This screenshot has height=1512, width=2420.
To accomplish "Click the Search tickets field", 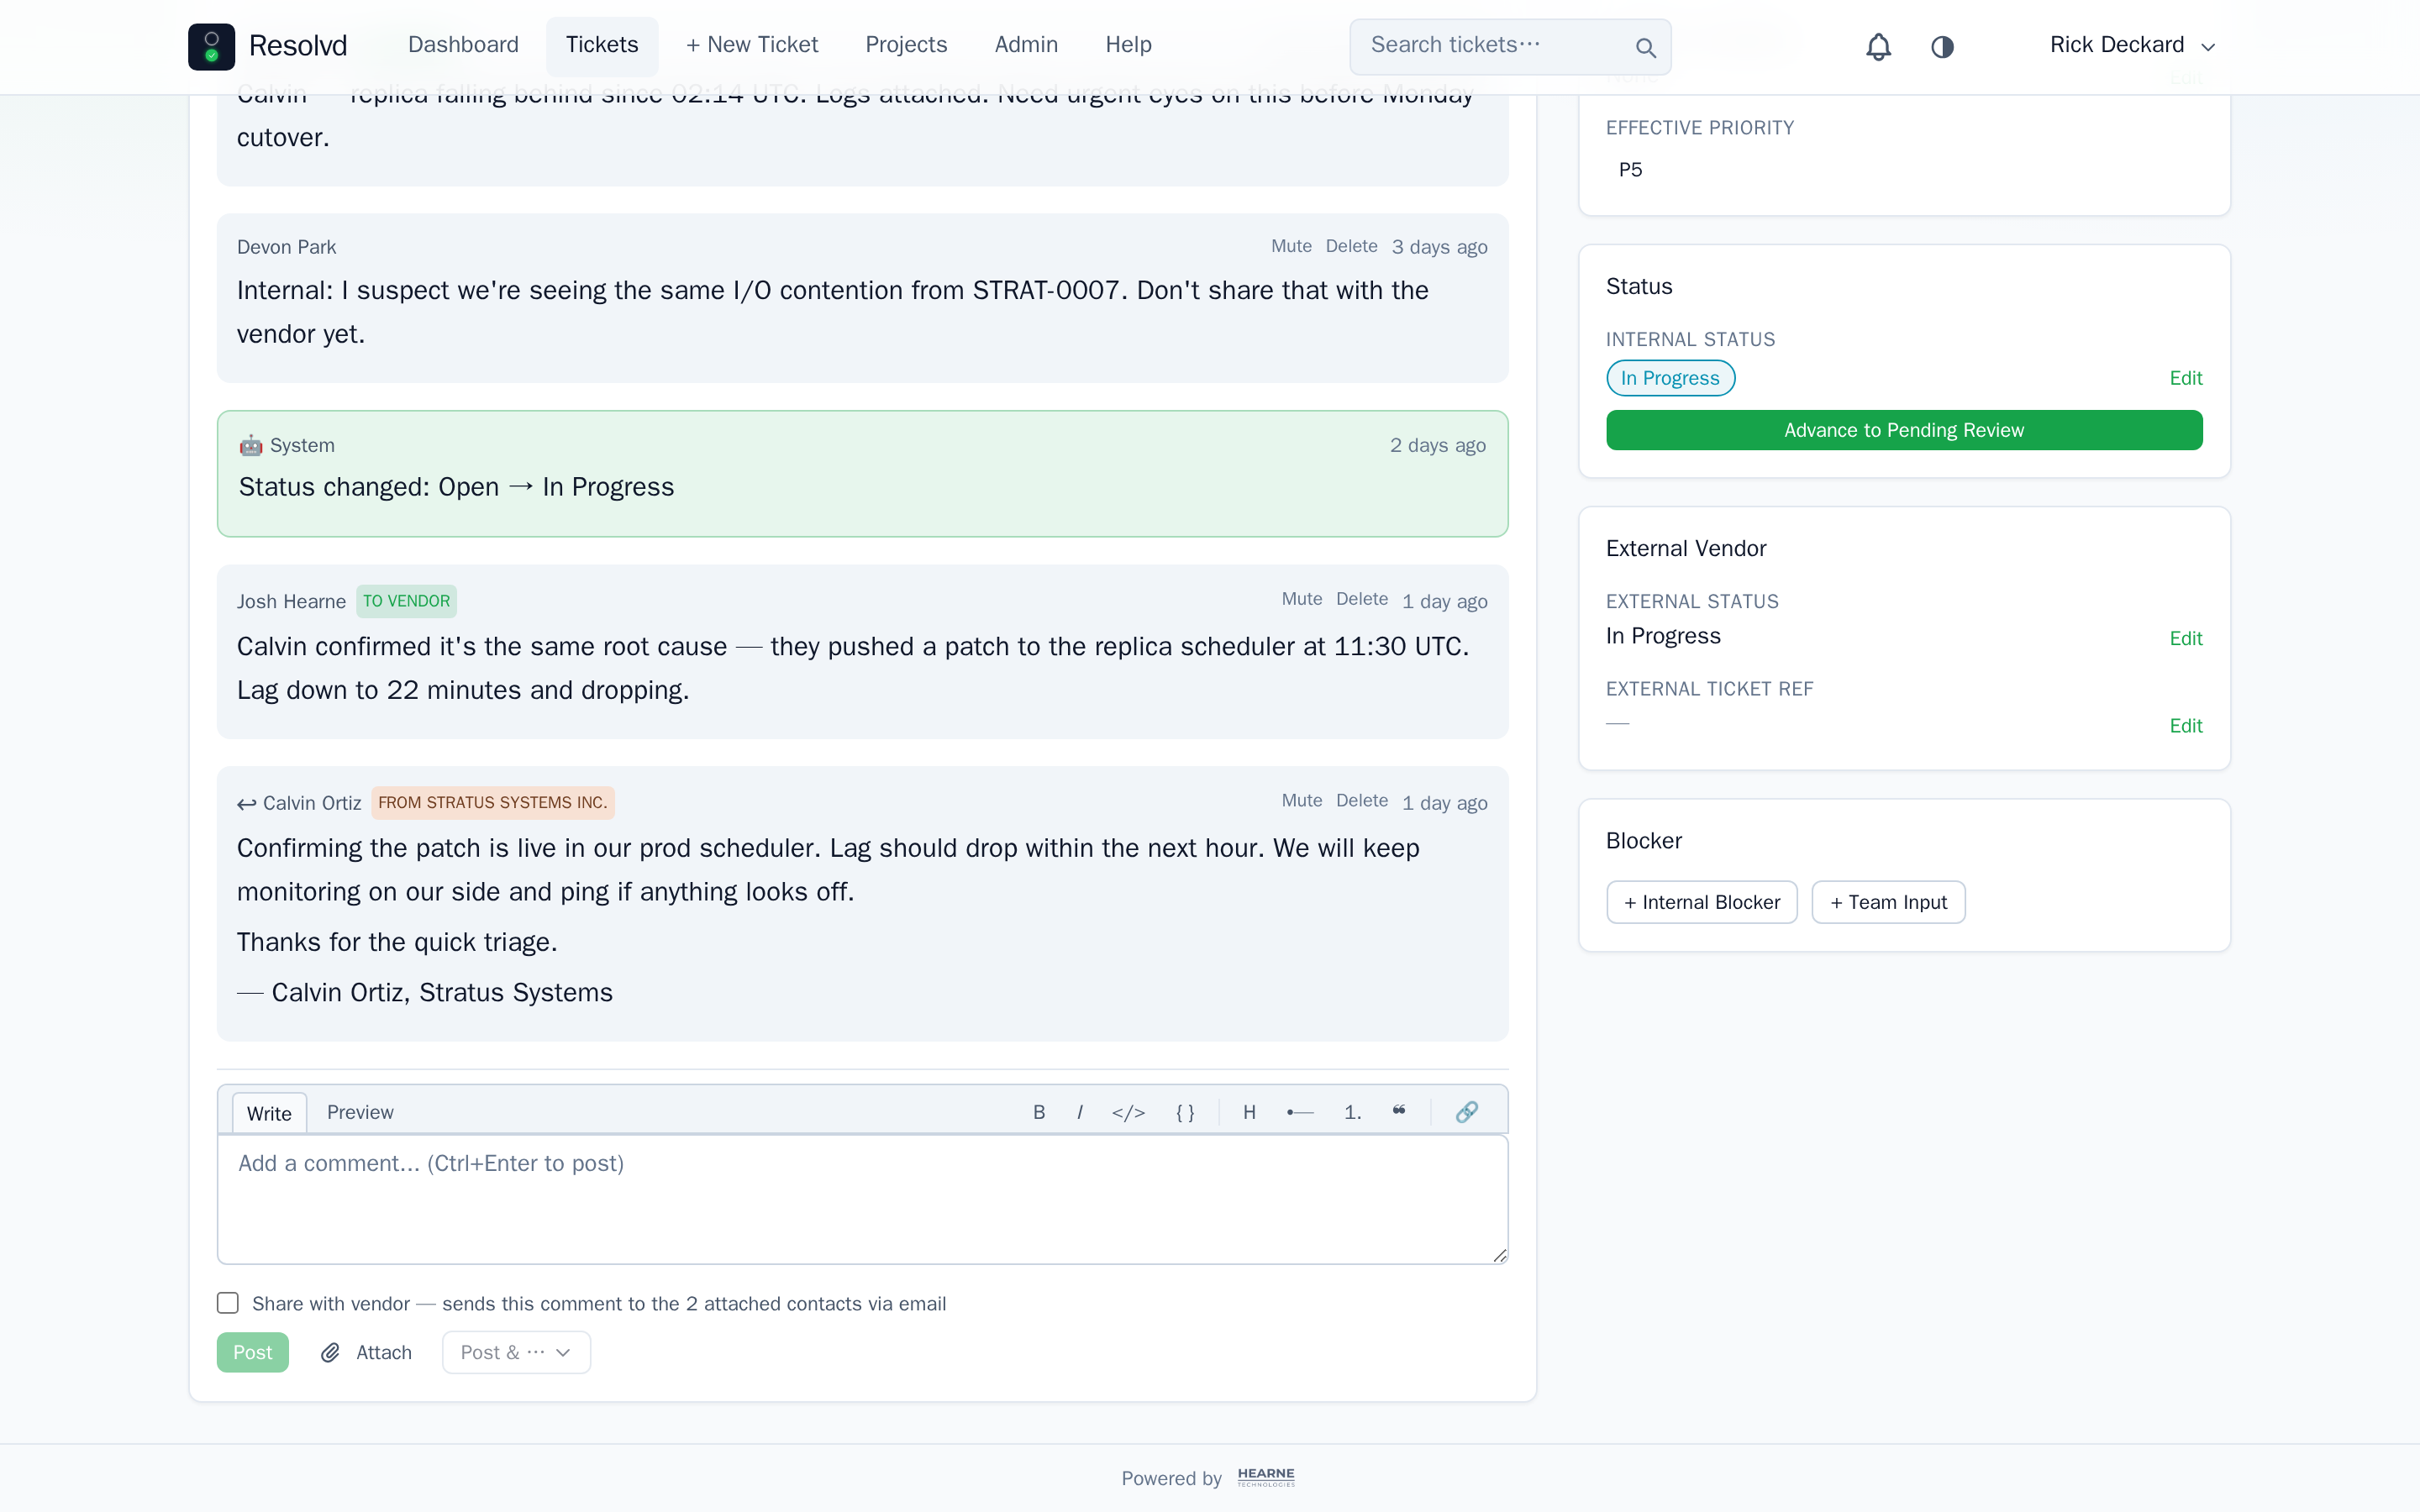I will (x=1510, y=46).
